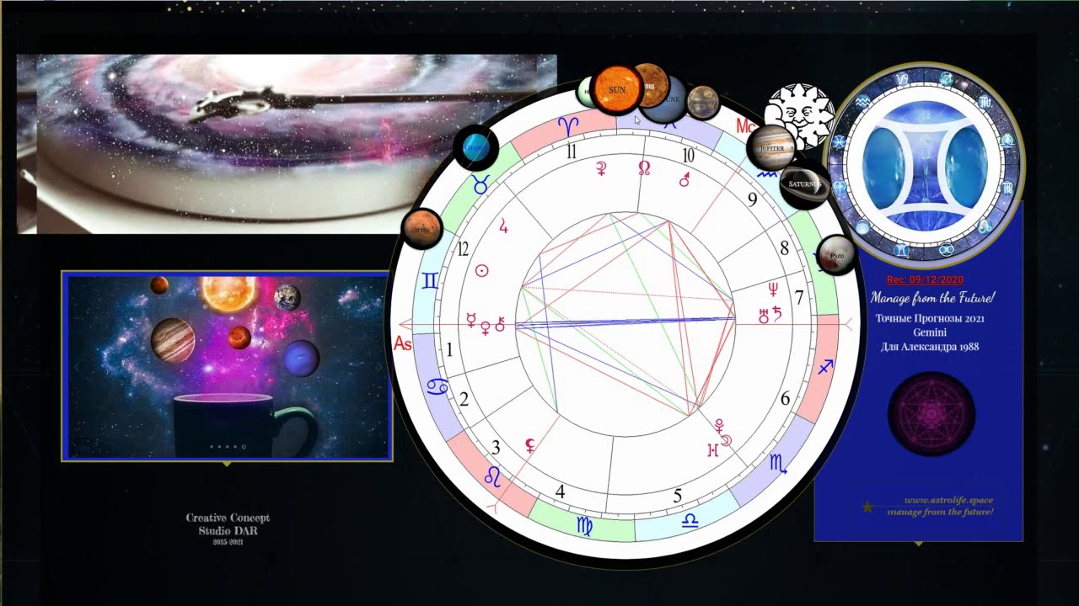Click house number 5 on the chart
1079x606 pixels.
pos(677,497)
